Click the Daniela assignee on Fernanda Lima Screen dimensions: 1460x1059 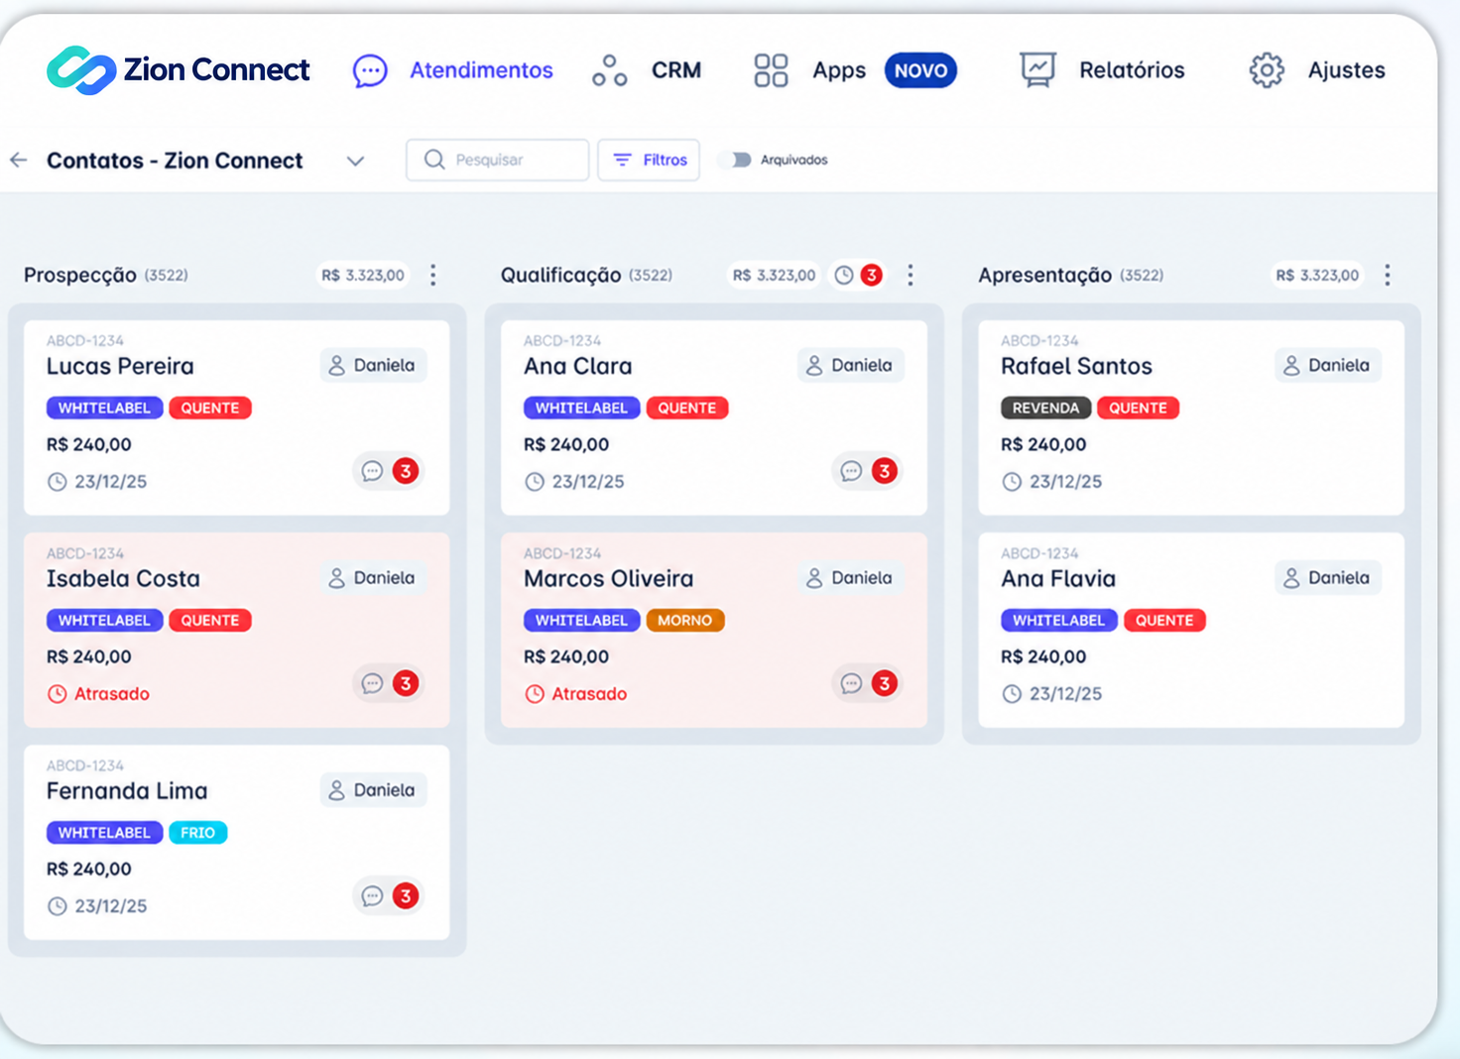coord(373,790)
